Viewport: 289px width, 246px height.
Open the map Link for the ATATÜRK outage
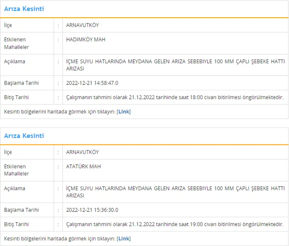coord(124,239)
